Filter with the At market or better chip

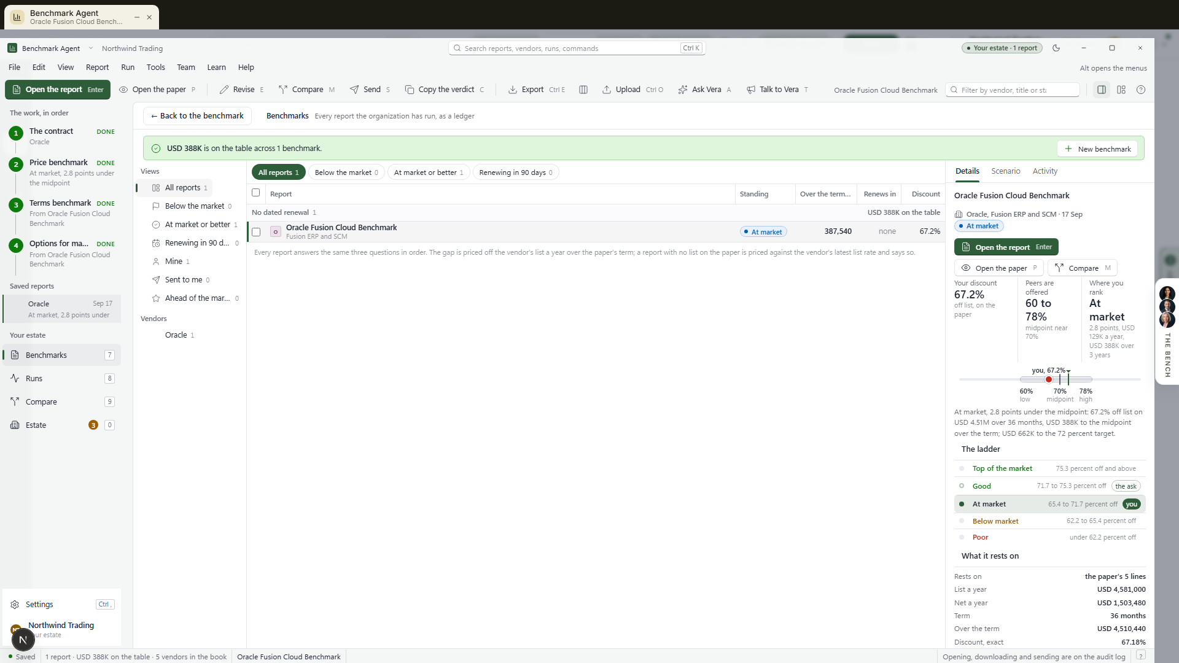coord(429,173)
